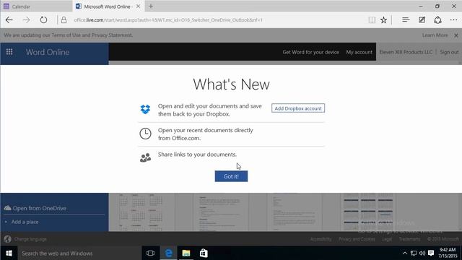This screenshot has height=260, width=462.
Task: Open the Action Center notifications icon
Action: [x=431, y=253]
